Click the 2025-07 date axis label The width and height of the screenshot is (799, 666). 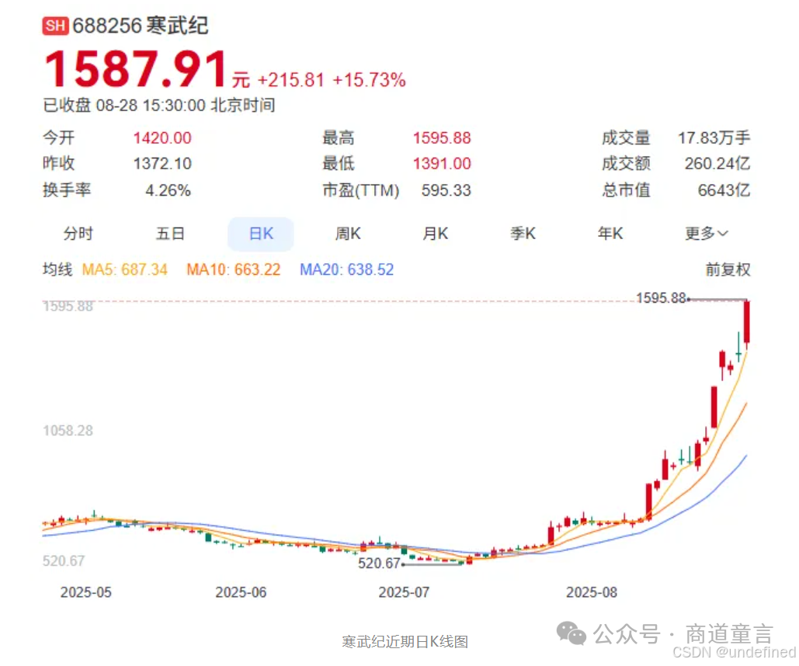pos(404,592)
